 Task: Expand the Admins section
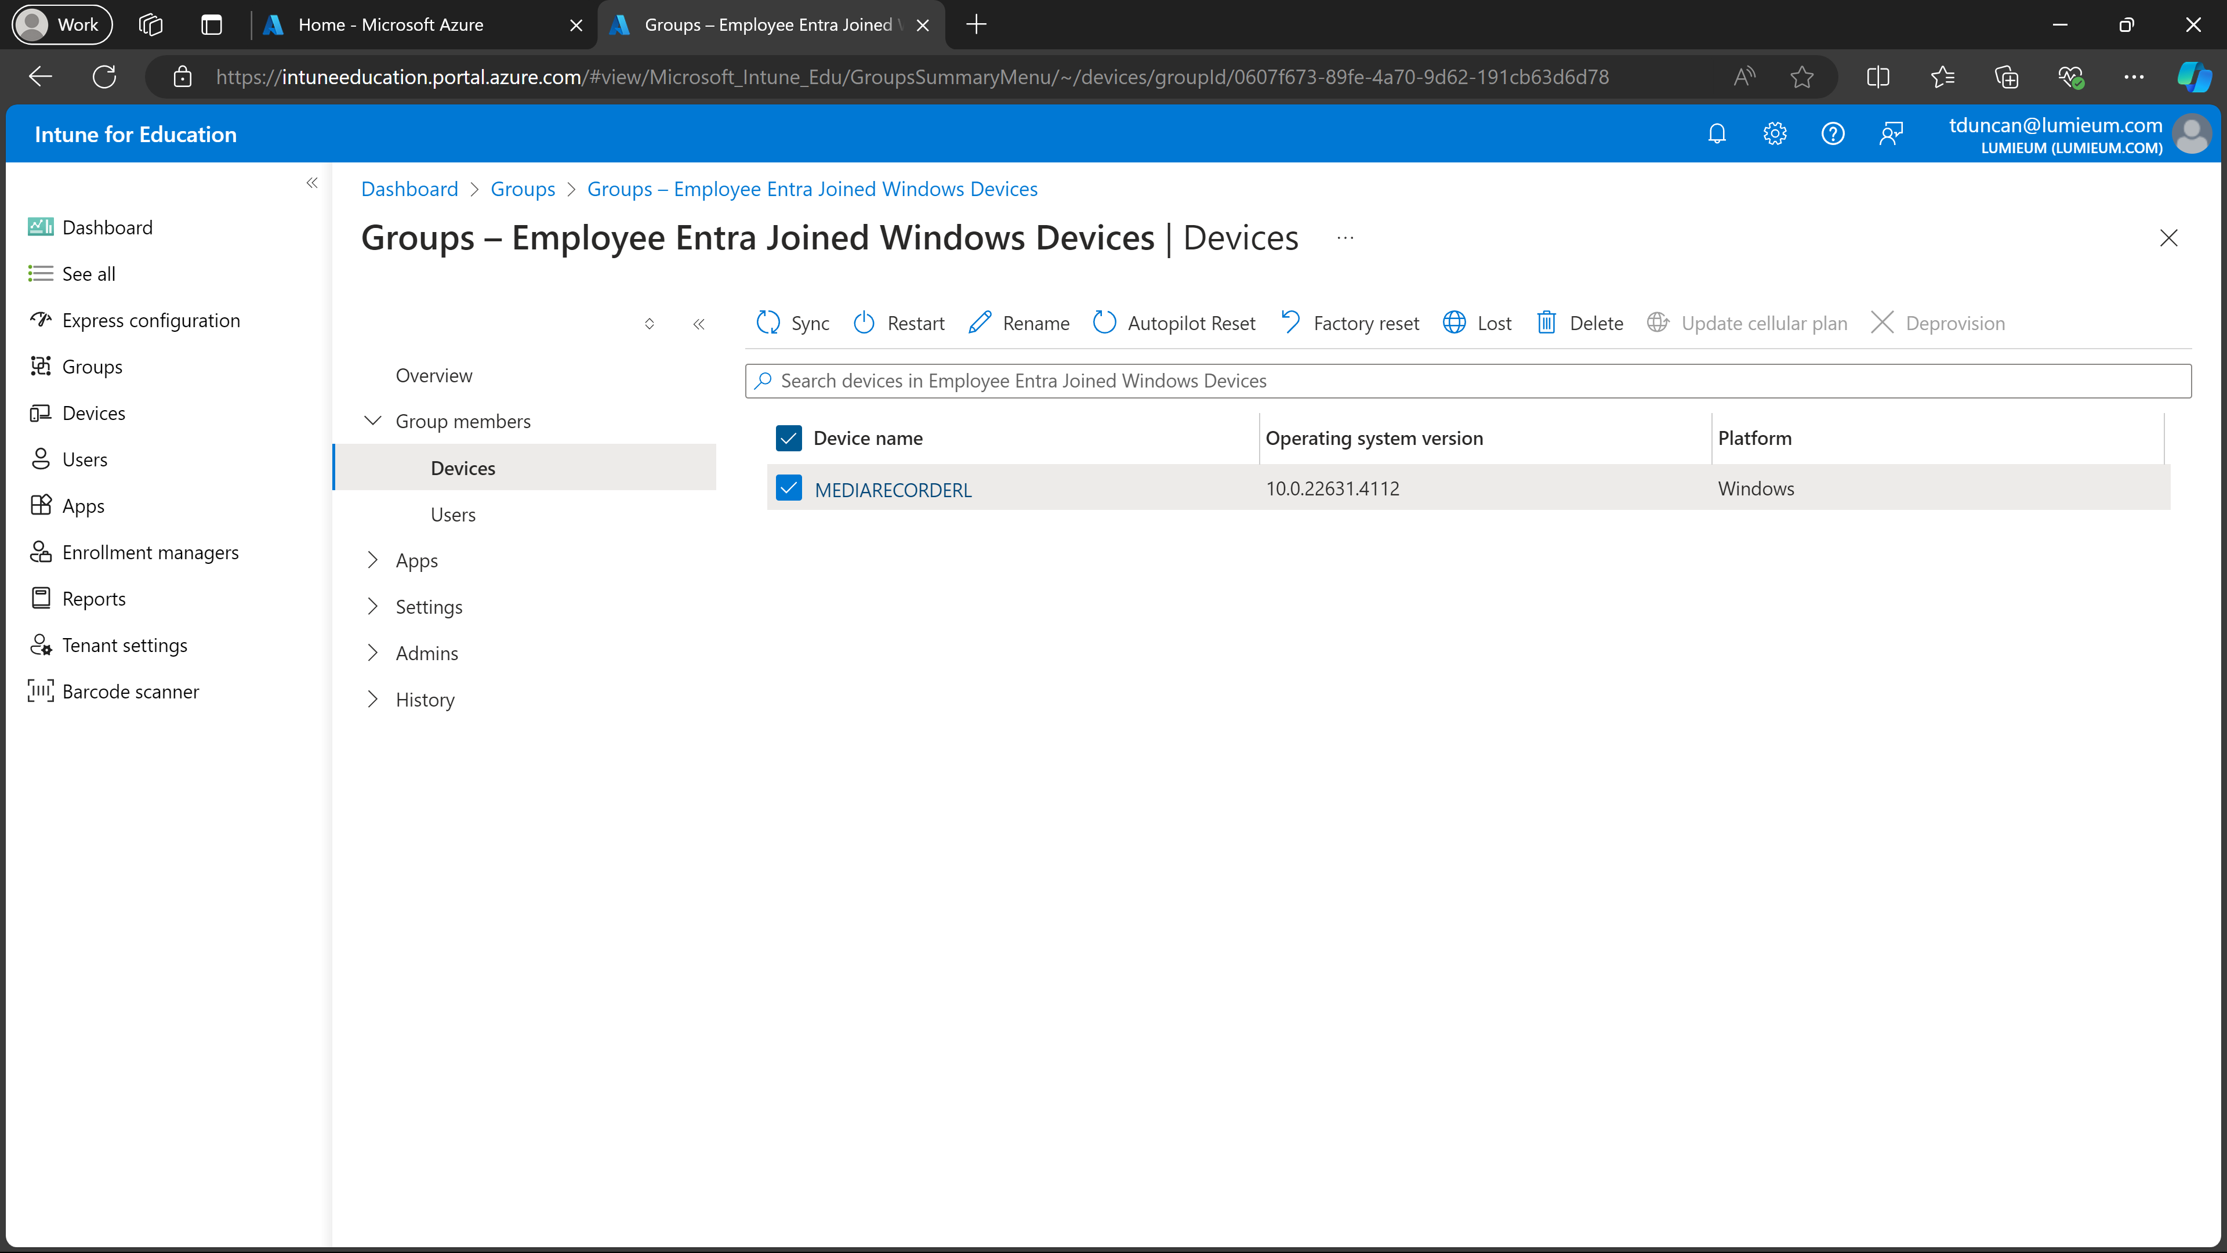pos(372,653)
